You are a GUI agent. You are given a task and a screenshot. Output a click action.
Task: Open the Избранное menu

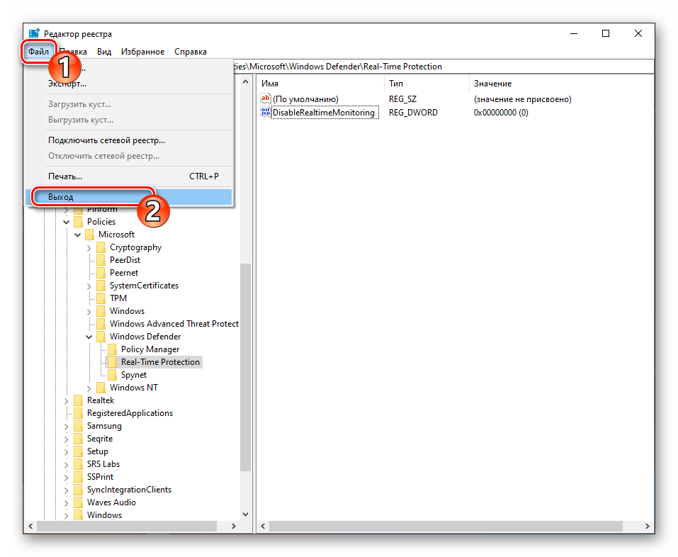point(142,52)
